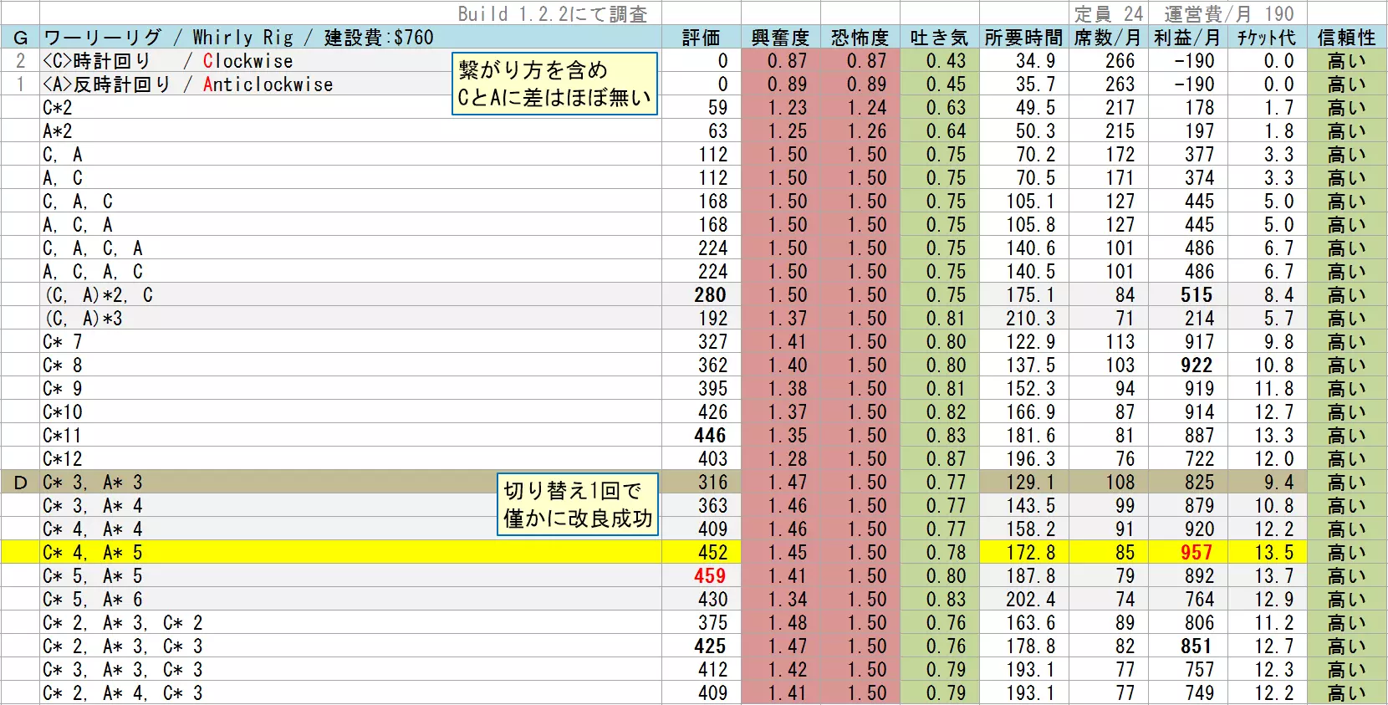Viewport: 1388px width, 705px height.
Task: Select the 'C* 8' row label
Action: 63,365
